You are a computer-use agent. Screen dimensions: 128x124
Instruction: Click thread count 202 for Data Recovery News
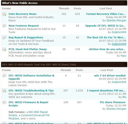64,14
